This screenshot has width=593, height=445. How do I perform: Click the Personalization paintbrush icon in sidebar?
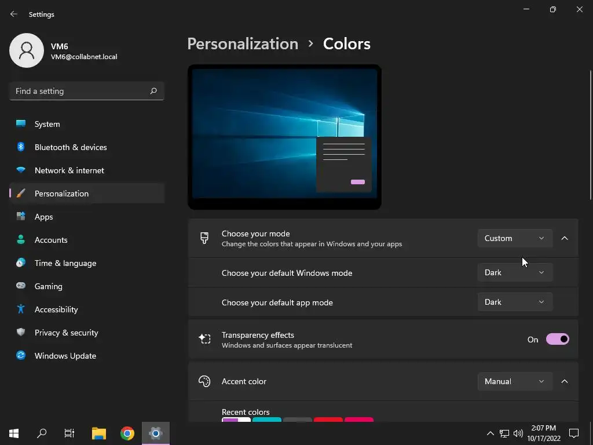point(21,194)
